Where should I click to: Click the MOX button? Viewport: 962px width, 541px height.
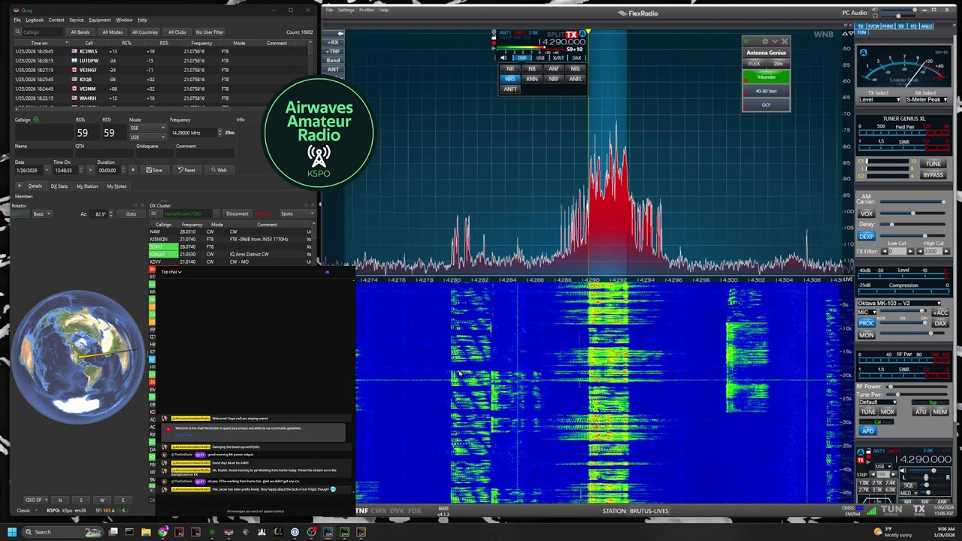point(888,412)
